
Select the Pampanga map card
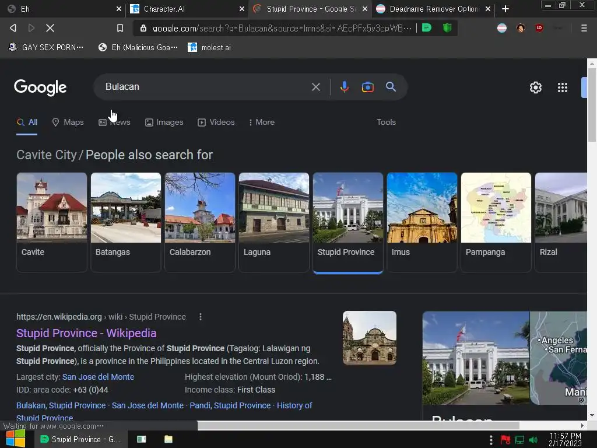496,222
